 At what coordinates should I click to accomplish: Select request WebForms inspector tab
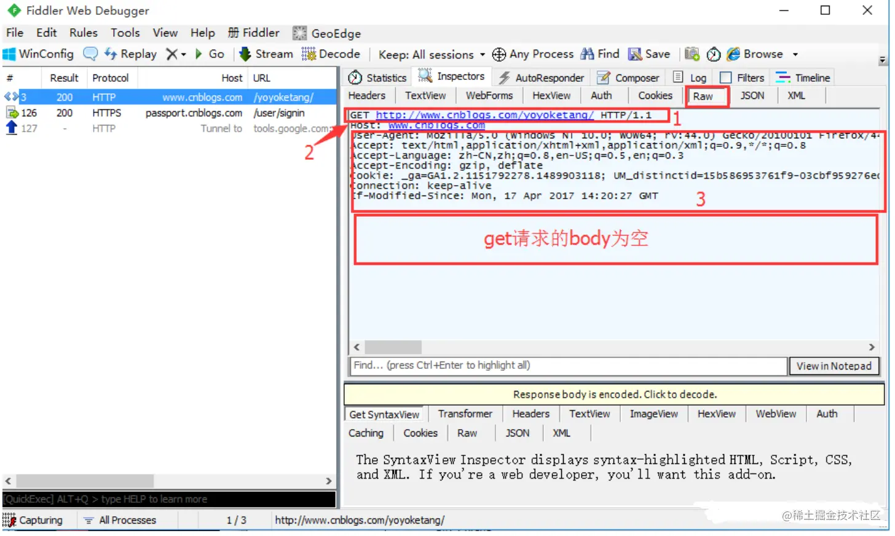tap(489, 96)
